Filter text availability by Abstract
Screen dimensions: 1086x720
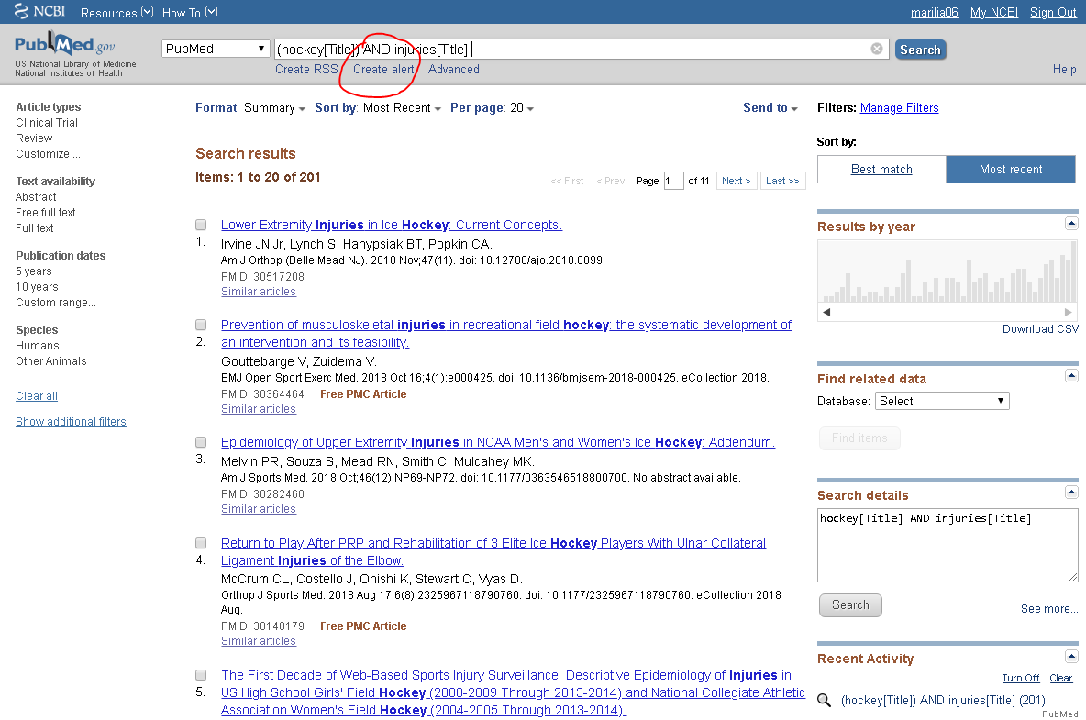pyautogui.click(x=36, y=196)
